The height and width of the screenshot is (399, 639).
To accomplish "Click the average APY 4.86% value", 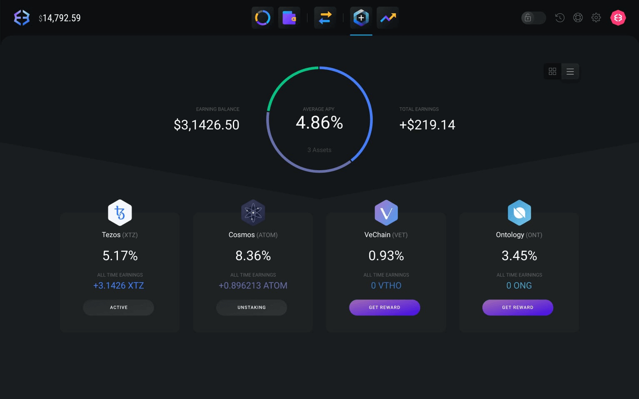I will coord(319,123).
